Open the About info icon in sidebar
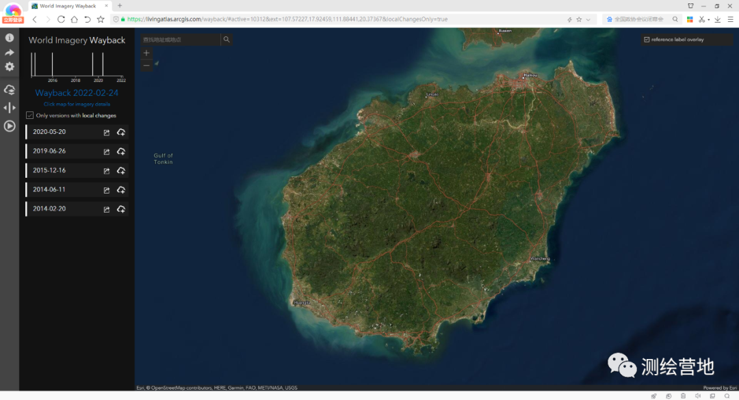This screenshot has height=400, width=739. tap(10, 38)
